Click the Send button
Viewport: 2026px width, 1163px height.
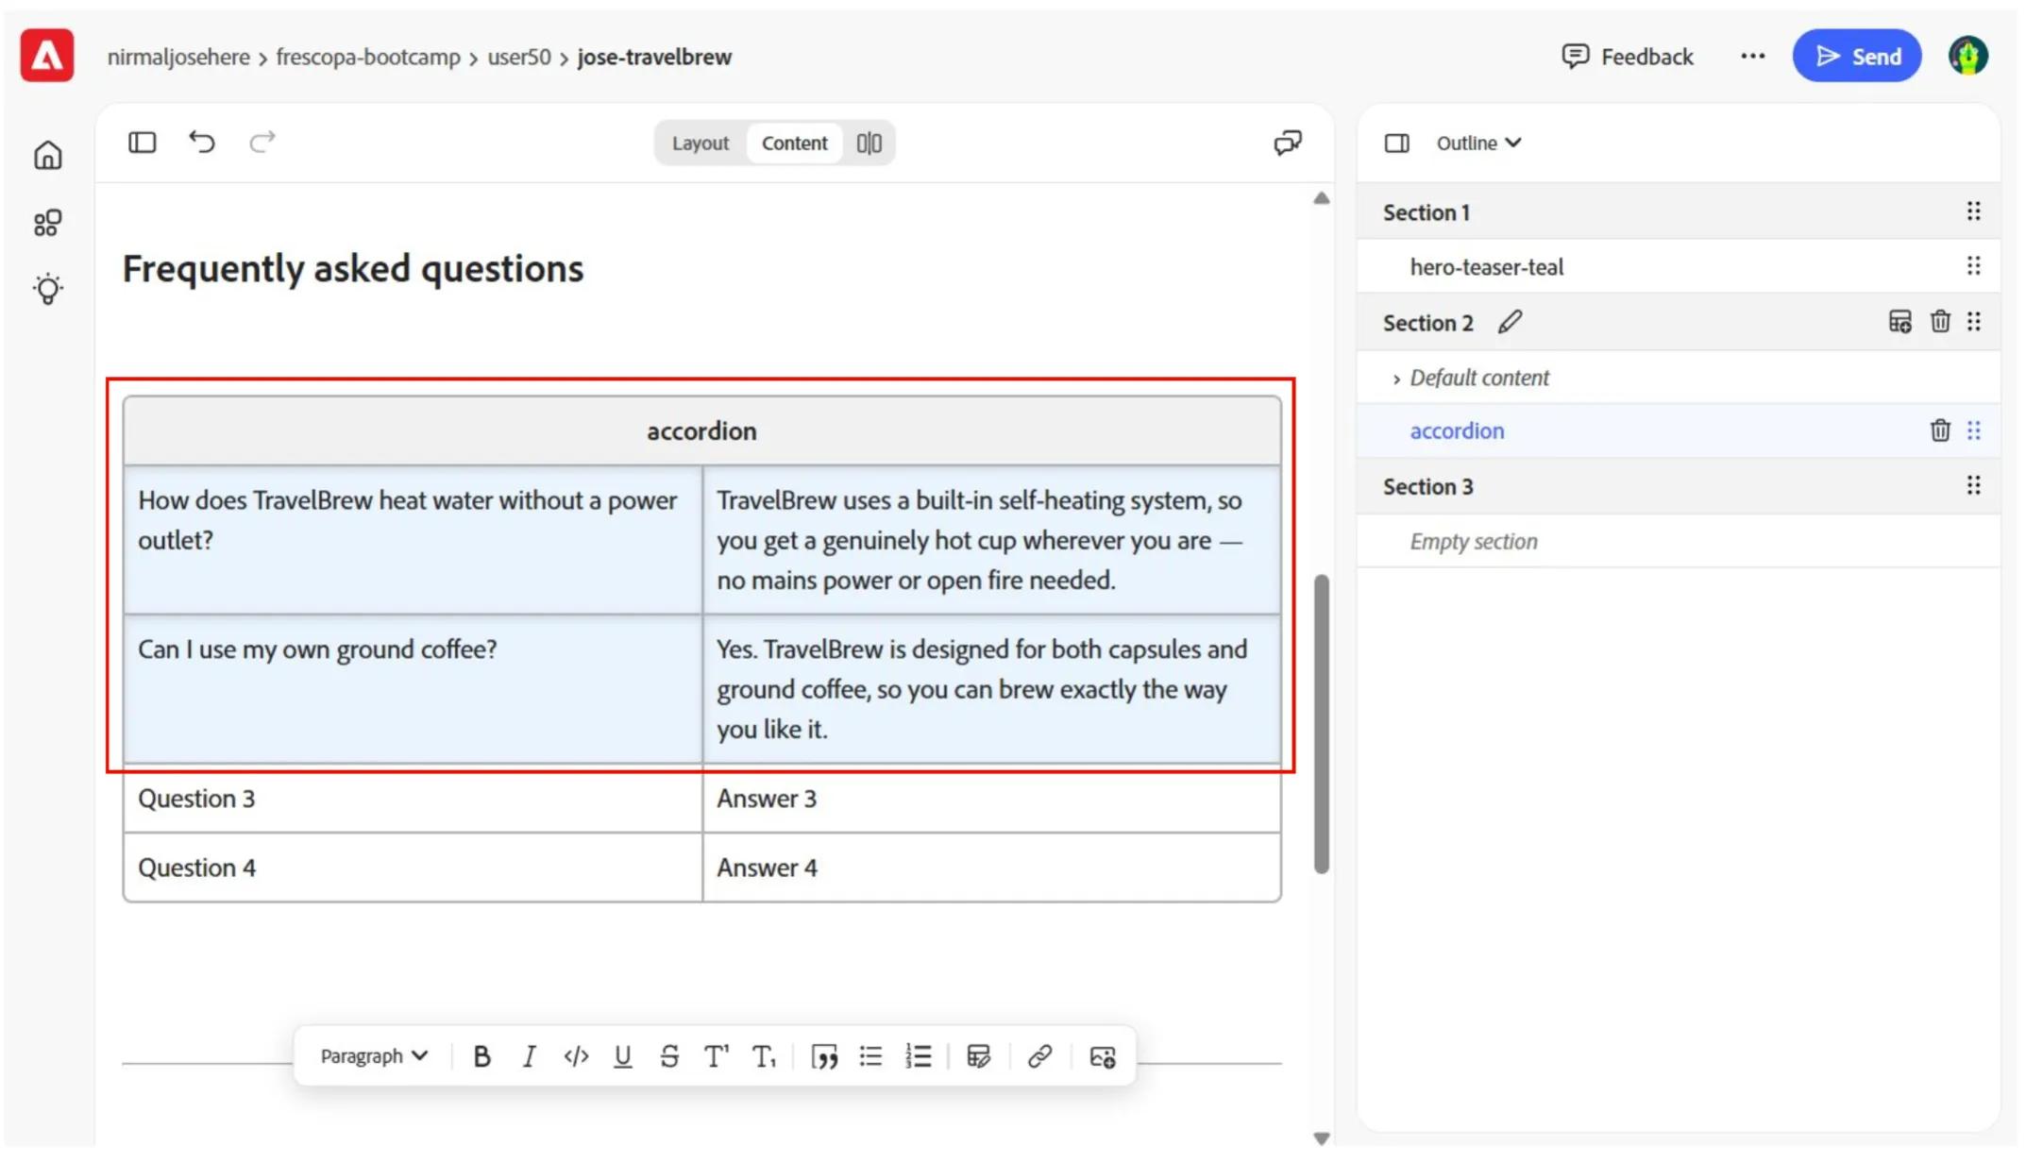pyautogui.click(x=1856, y=56)
